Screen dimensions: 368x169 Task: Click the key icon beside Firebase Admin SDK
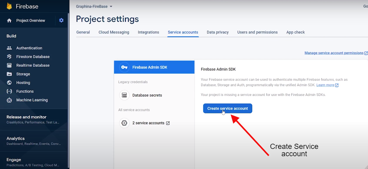coord(124,67)
